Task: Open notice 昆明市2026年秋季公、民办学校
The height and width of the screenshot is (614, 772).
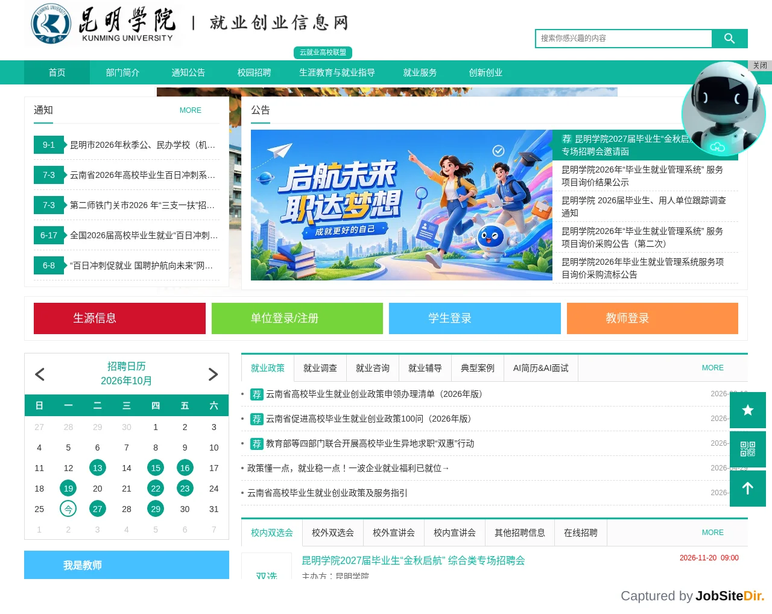Action: point(143,145)
